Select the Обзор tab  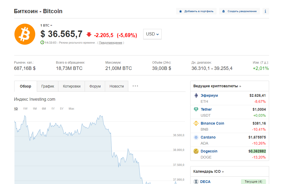pyautogui.click(x=25, y=86)
